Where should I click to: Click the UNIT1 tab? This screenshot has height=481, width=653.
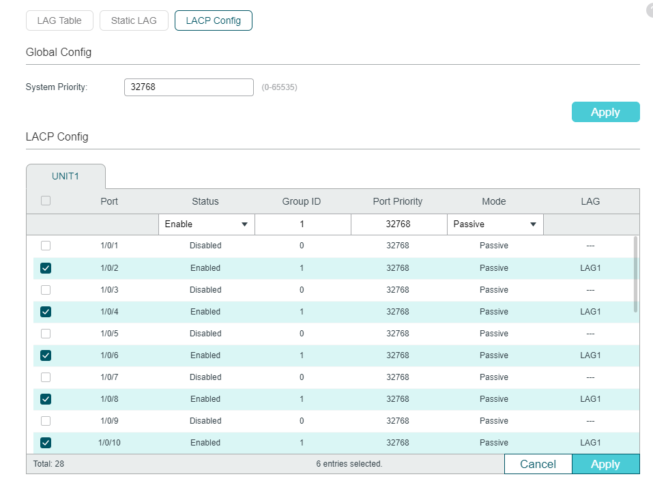pyautogui.click(x=66, y=176)
